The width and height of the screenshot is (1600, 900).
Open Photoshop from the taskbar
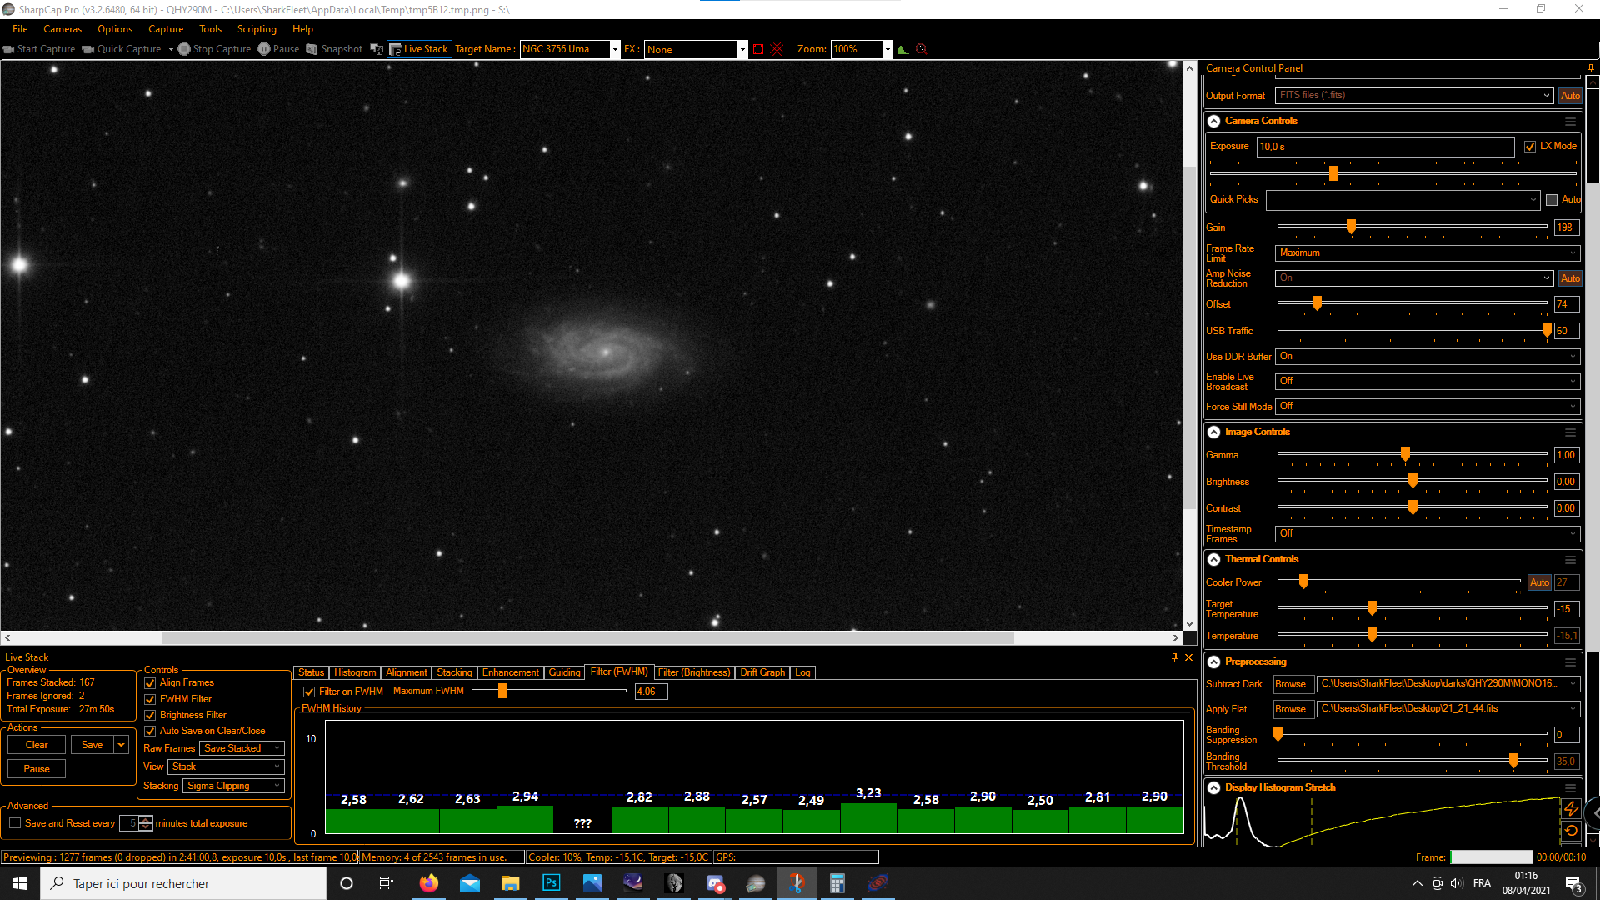[551, 883]
